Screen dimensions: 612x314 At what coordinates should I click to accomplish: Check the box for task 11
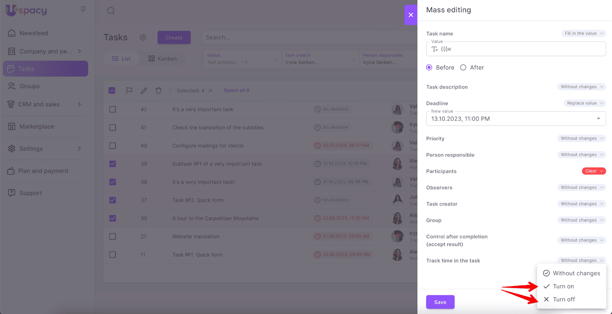click(x=112, y=254)
